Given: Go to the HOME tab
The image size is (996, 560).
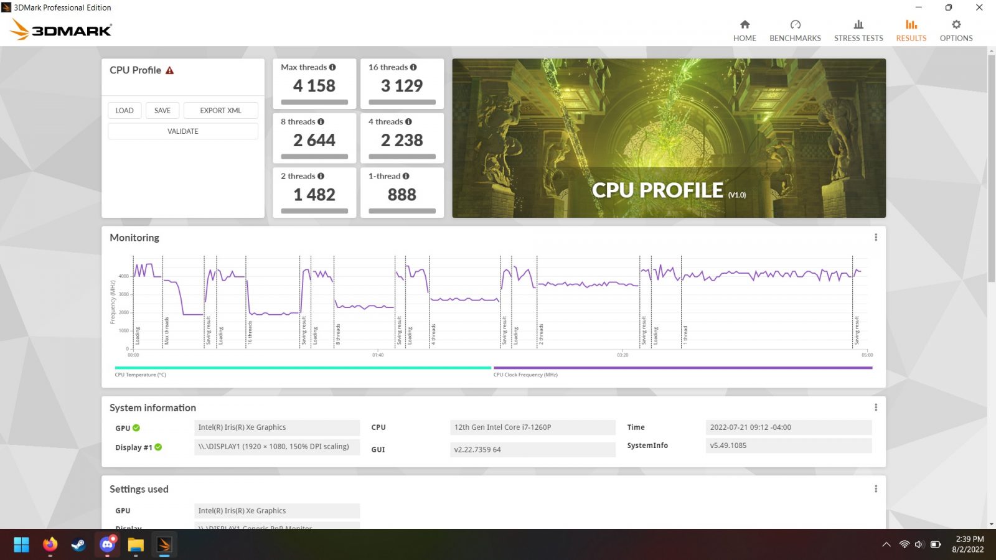Looking at the screenshot, I should 745,30.
